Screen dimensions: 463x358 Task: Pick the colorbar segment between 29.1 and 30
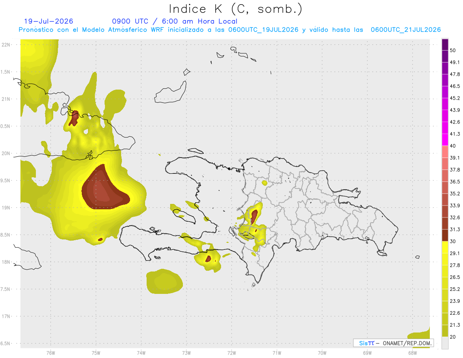pyautogui.click(x=445, y=247)
